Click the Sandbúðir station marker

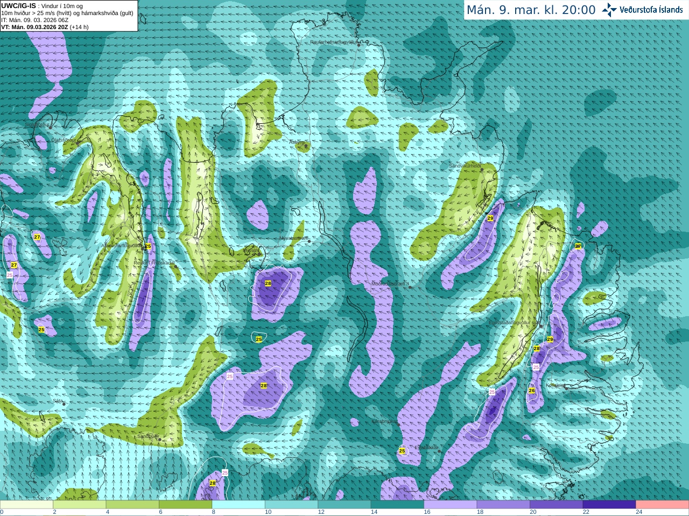click(159, 440)
